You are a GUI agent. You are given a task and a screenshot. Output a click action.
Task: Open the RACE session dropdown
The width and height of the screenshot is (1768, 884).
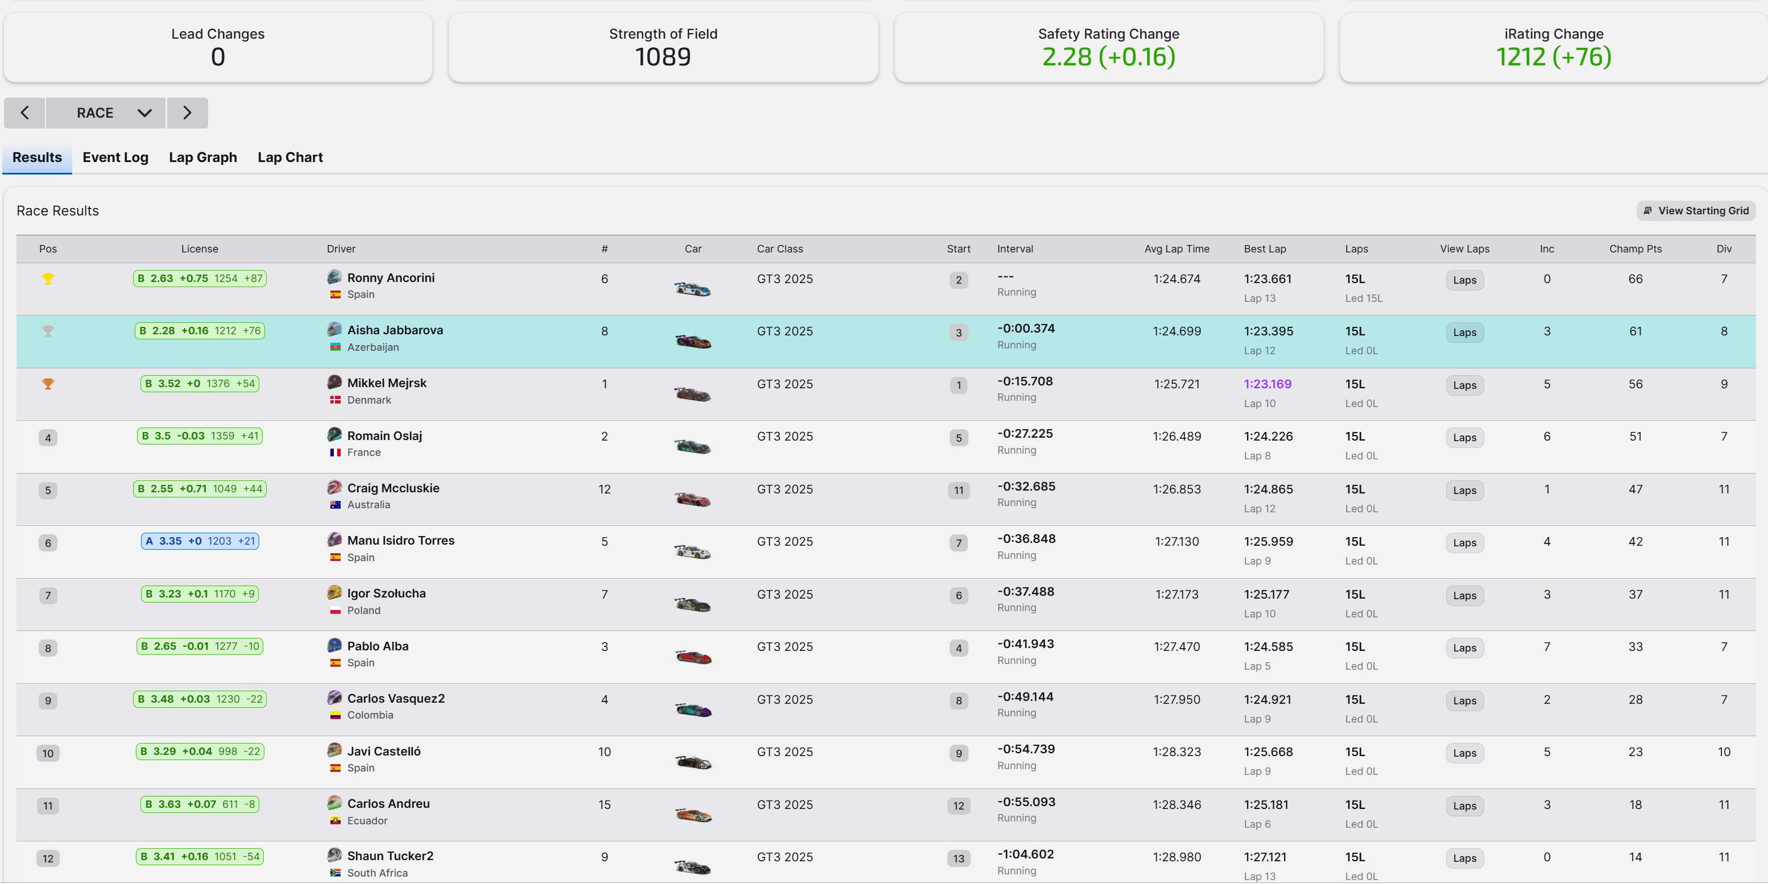pyautogui.click(x=106, y=113)
